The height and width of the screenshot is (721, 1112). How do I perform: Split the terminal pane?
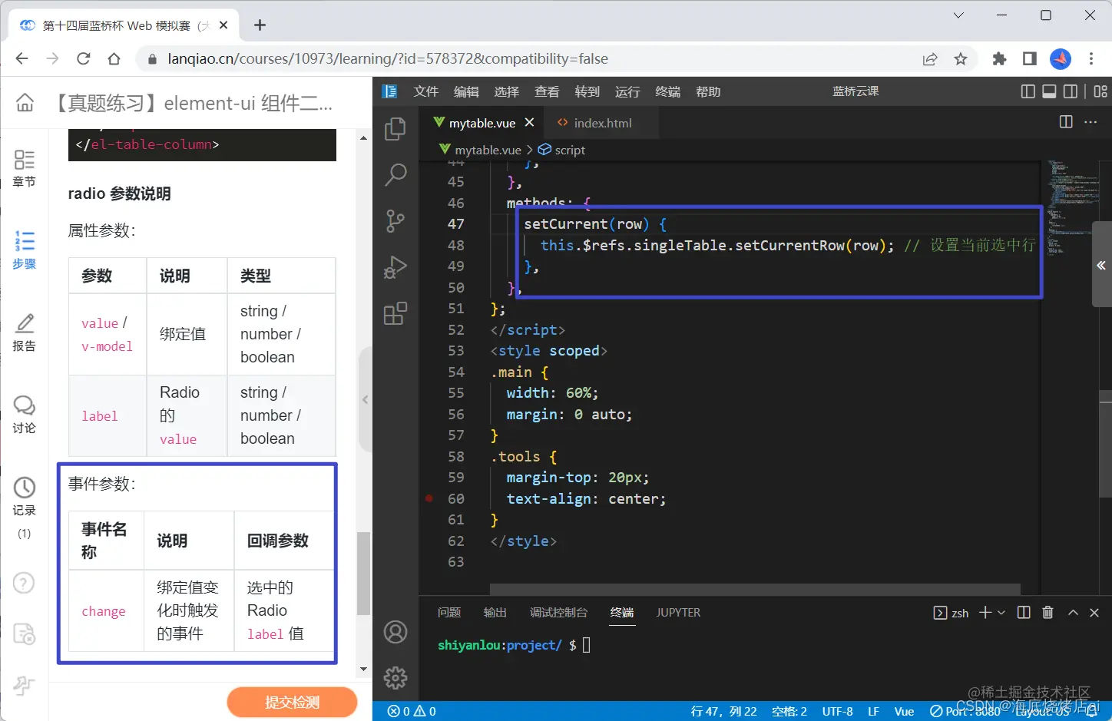click(x=1023, y=612)
